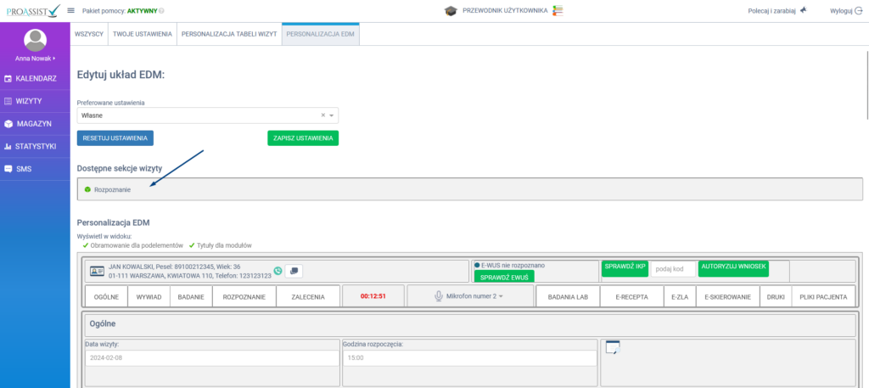Click the patient ID card icon
The image size is (869, 388).
[96, 271]
